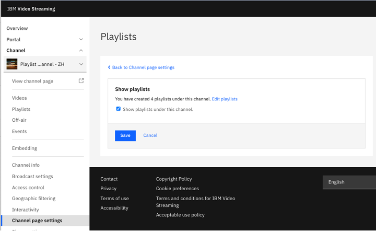Uncheck Show playlists under this channel
Image resolution: width=376 pixels, height=231 pixels.
118,109
